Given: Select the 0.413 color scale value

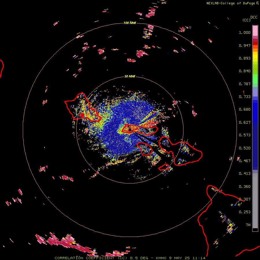Looking at the screenshot, I should pyautogui.click(x=245, y=174).
